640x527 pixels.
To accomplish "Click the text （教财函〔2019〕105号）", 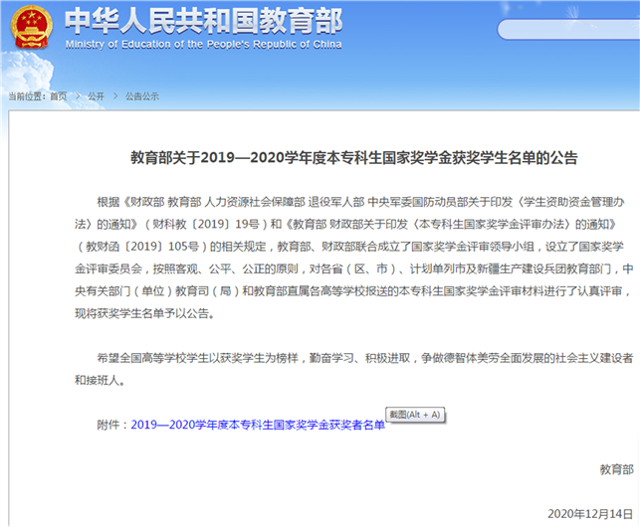I will point(140,247).
